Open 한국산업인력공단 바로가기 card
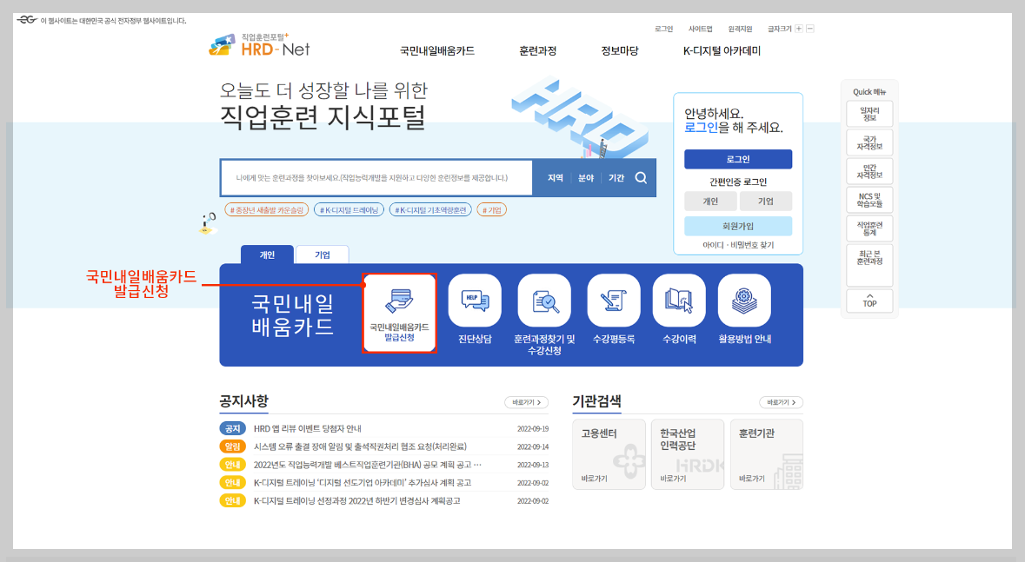Screen dimensions: 1025x562 click(x=688, y=455)
